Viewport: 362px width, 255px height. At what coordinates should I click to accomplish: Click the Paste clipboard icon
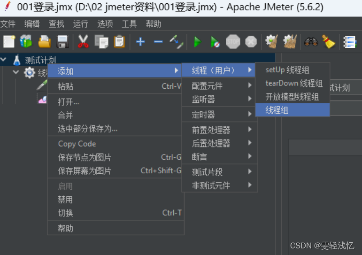[x=119, y=42]
